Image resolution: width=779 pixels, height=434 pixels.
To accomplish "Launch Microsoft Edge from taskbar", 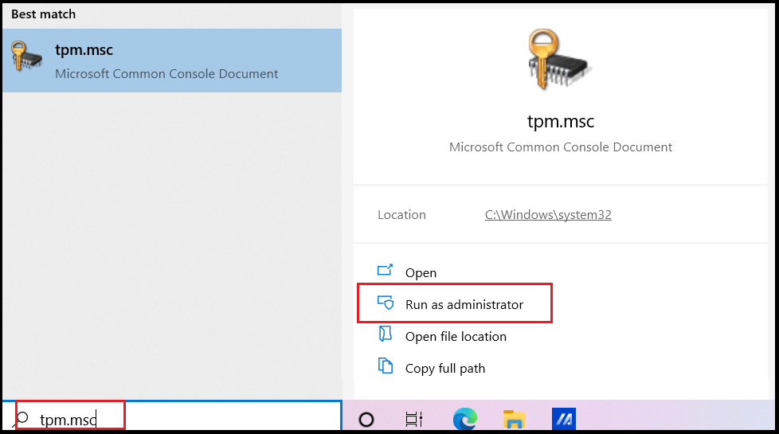I will pyautogui.click(x=465, y=419).
